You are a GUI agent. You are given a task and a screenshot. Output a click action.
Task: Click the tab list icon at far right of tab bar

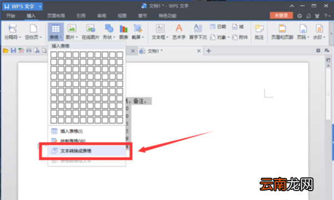coord(327,50)
